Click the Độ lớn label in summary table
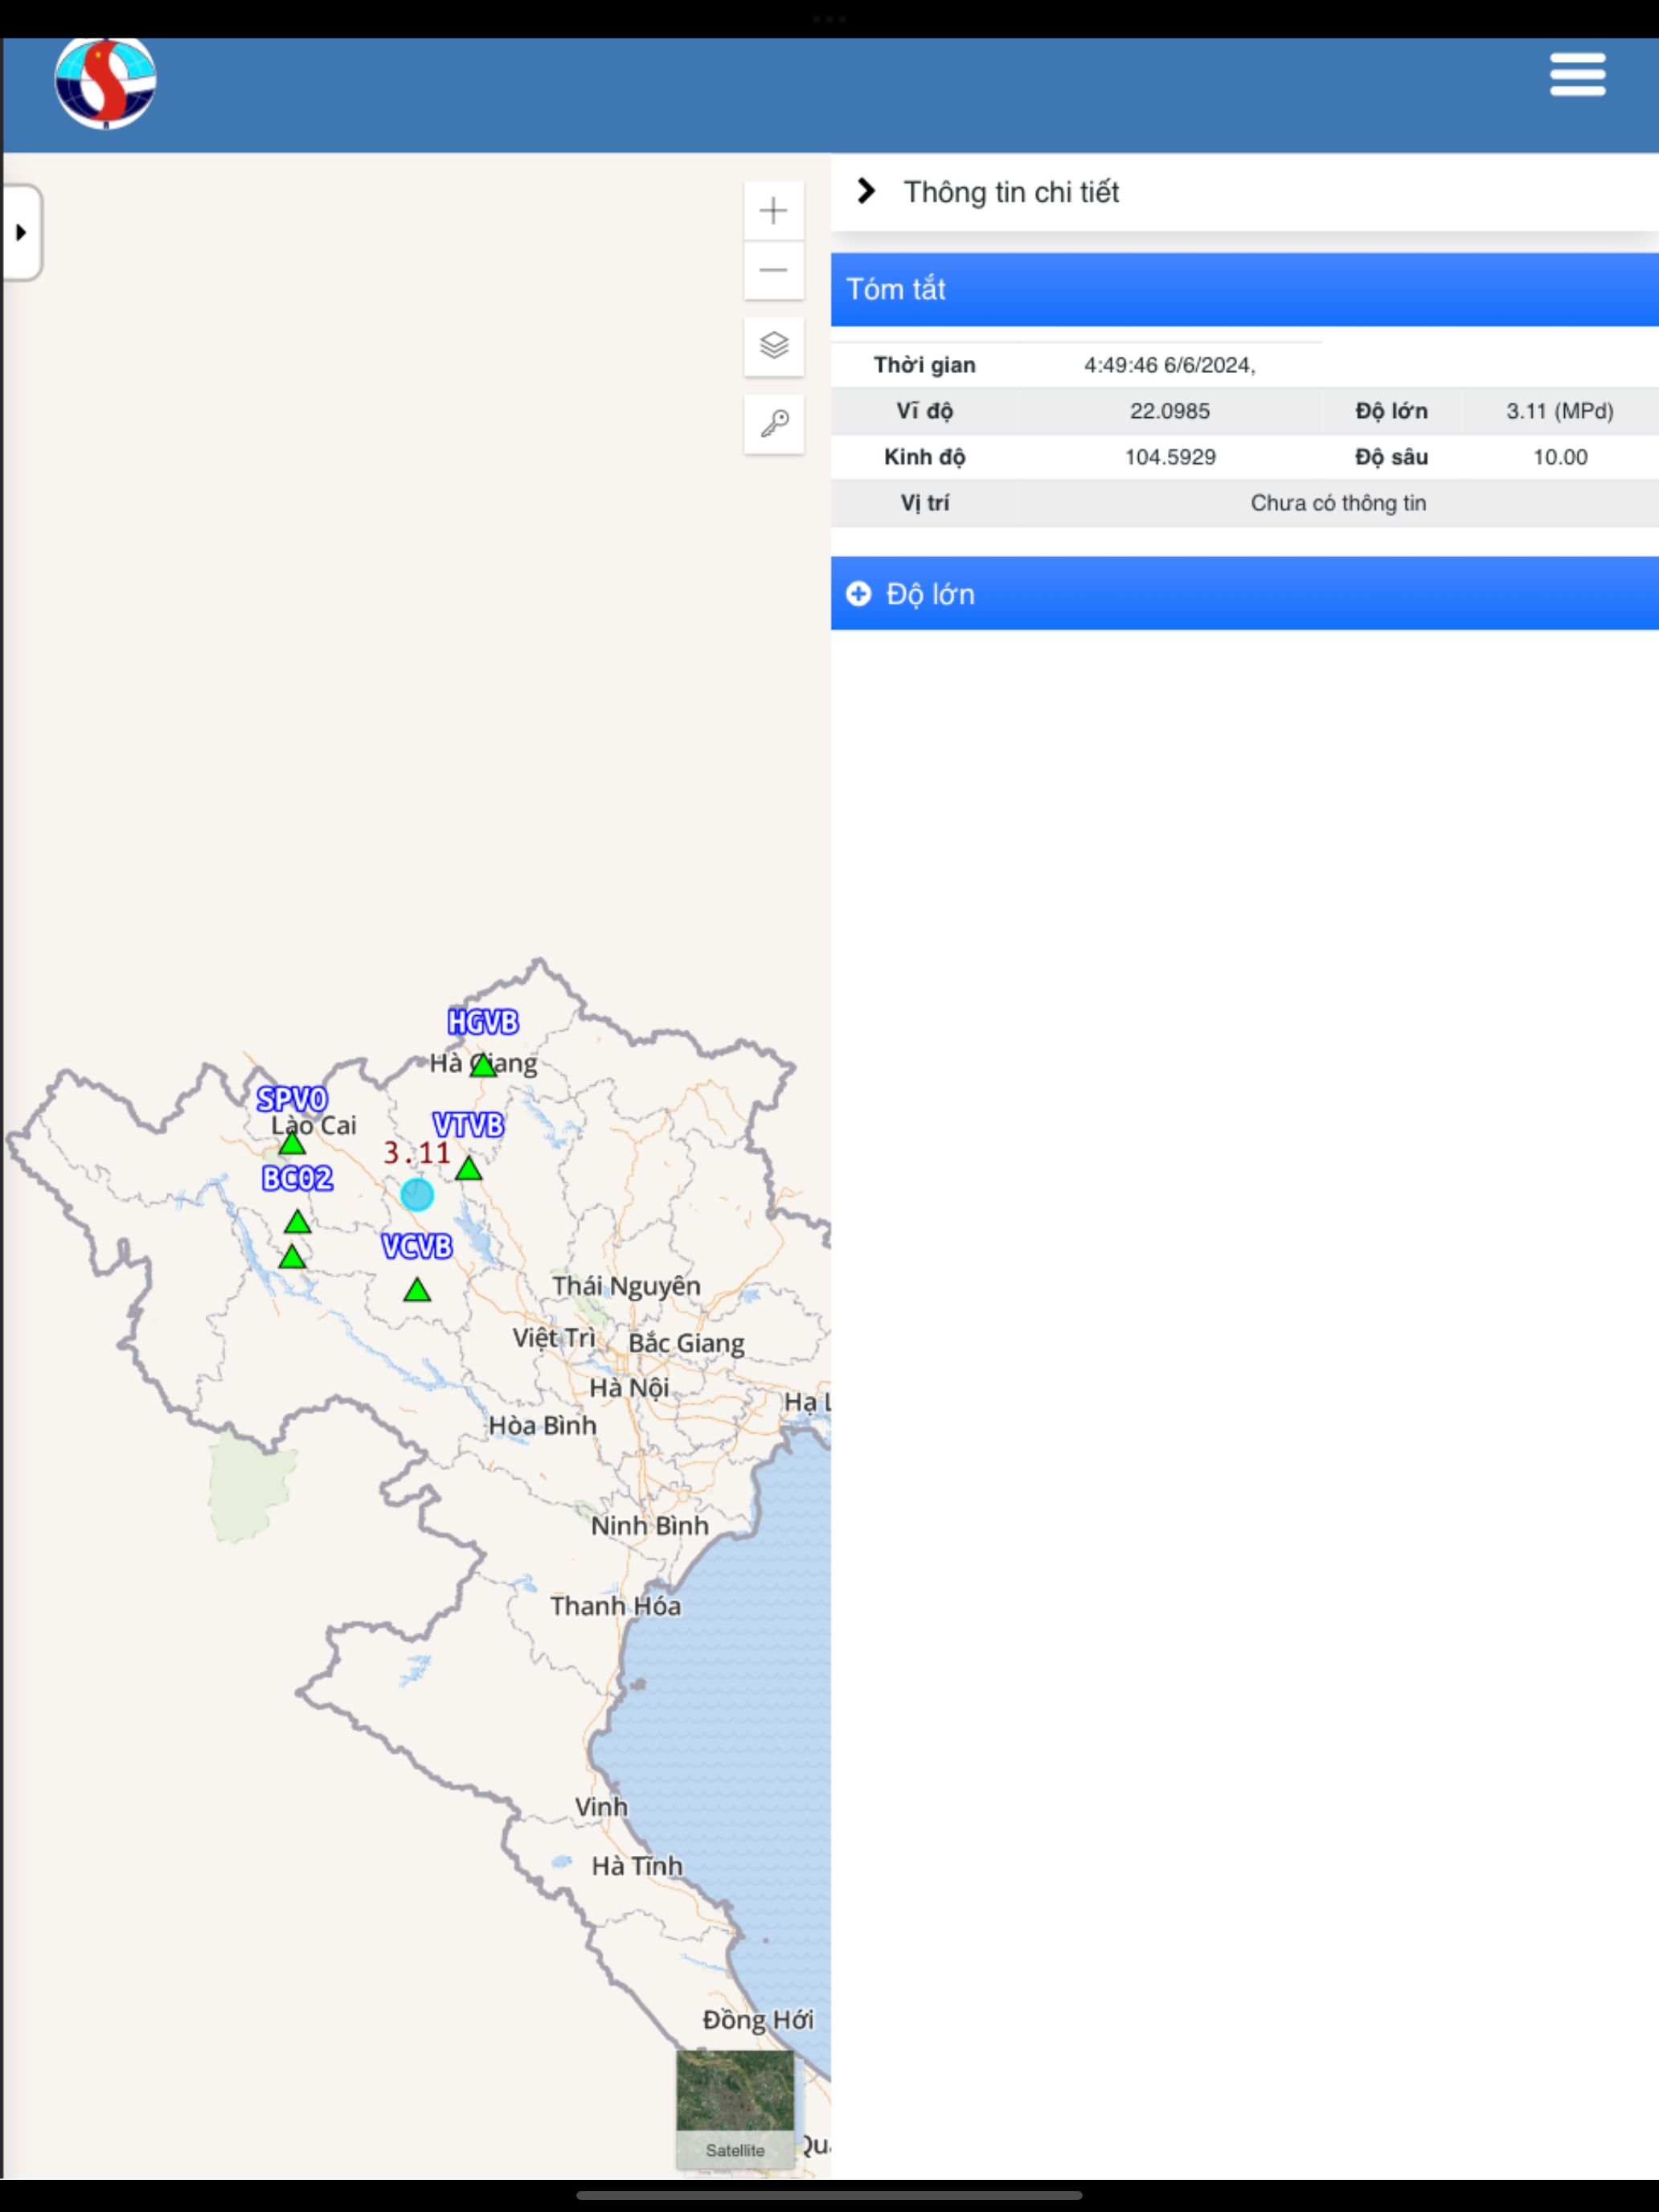 (x=1391, y=411)
